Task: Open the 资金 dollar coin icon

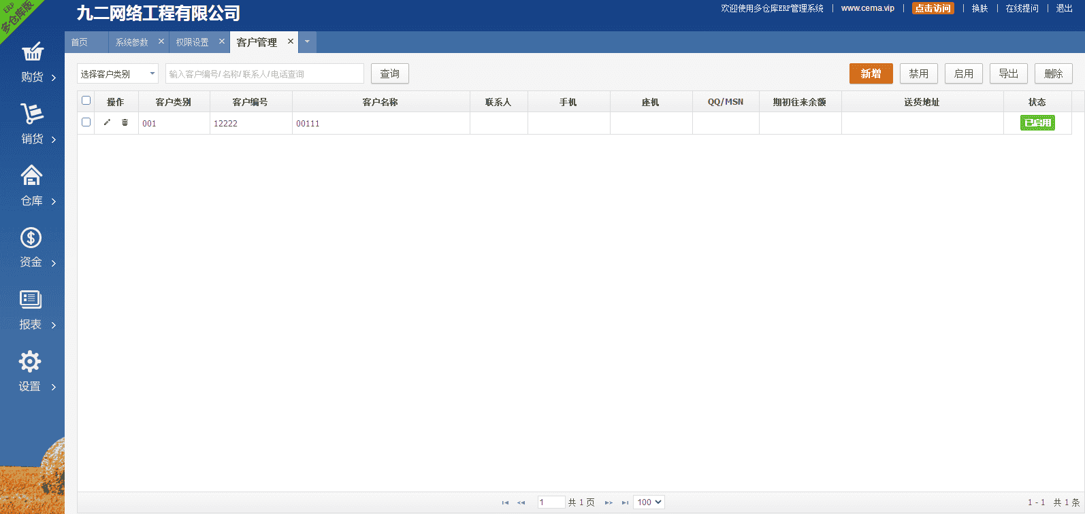Action: (x=31, y=238)
